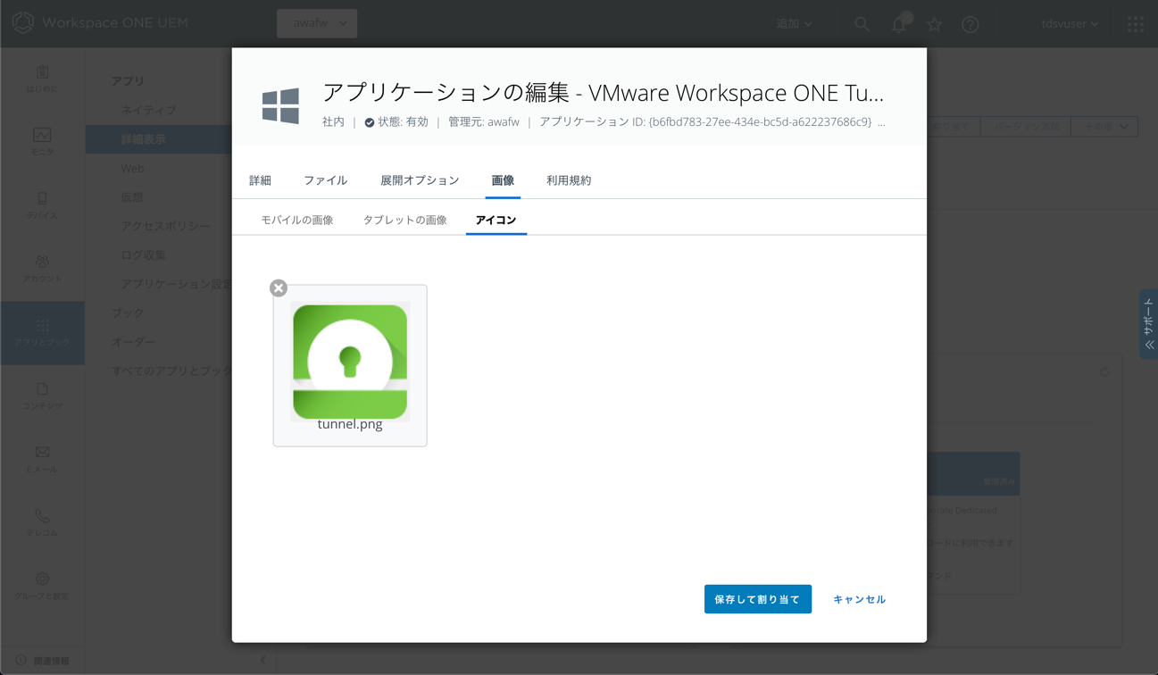This screenshot has height=675, width=1158.
Task: Open ブック in the secondary menu
Action: pos(128,312)
